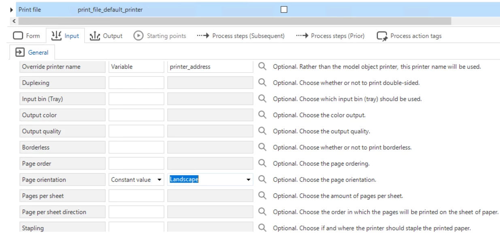Click the Stapling row magnifier icon

(262, 228)
